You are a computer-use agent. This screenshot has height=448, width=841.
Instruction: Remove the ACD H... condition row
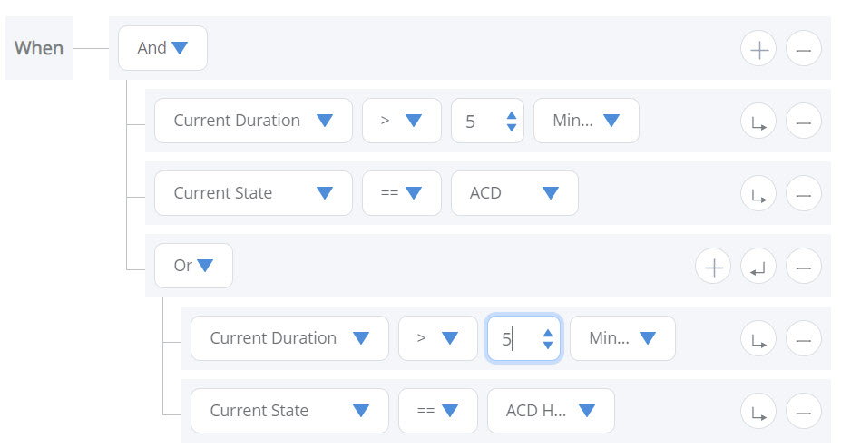pyautogui.click(x=804, y=412)
